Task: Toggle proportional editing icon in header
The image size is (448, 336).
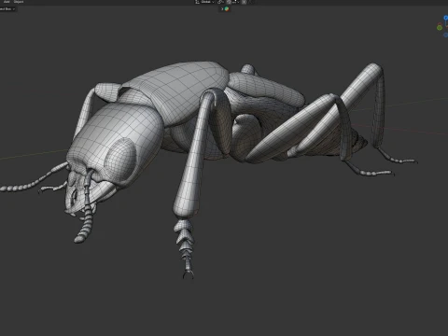Action: [244, 2]
